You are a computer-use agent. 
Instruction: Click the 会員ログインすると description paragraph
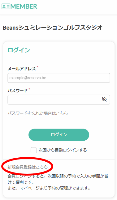[x=58, y=179]
